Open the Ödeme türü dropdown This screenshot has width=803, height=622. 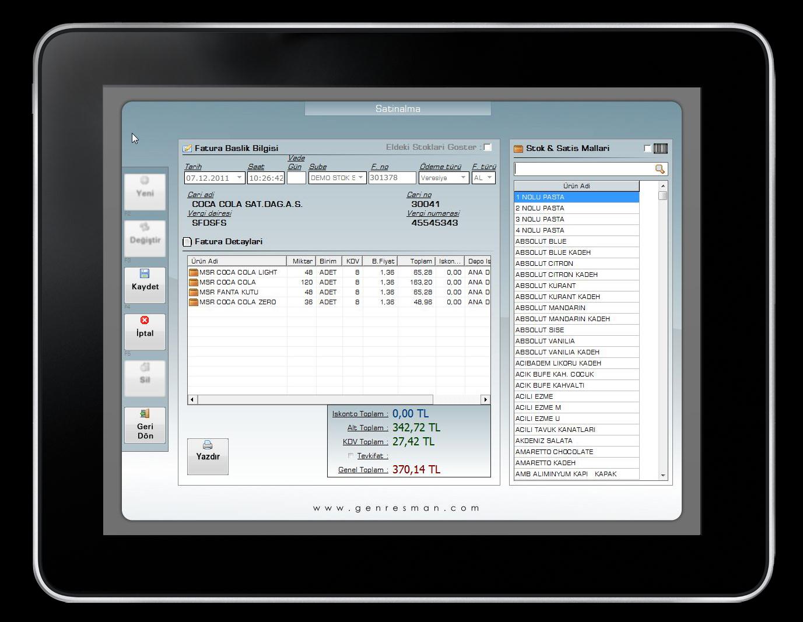464,178
